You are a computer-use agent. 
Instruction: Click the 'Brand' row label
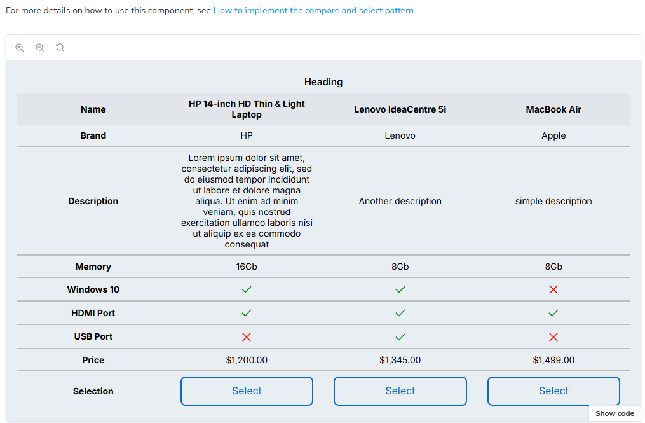pos(93,135)
